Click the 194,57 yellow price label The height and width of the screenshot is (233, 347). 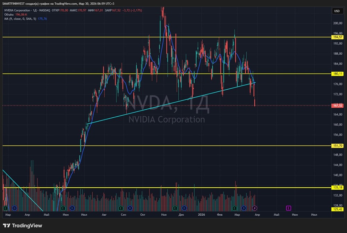click(337, 37)
